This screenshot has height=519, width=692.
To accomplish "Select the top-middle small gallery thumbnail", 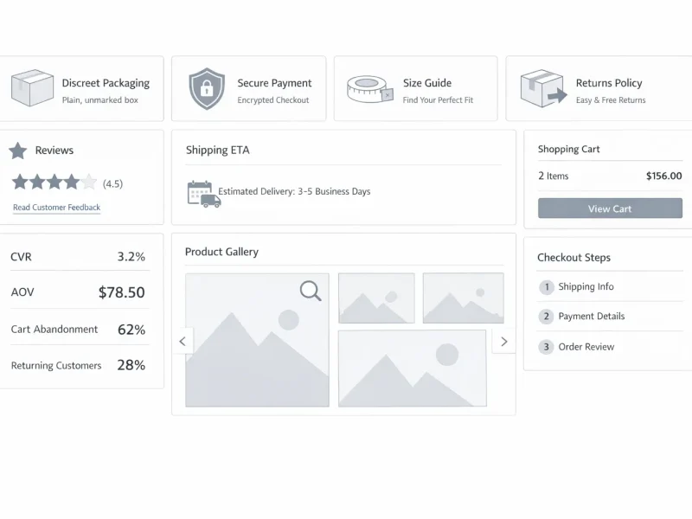I will click(x=376, y=298).
